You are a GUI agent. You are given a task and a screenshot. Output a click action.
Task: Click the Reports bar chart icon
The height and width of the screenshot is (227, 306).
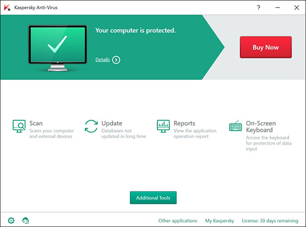pyautogui.click(x=163, y=126)
